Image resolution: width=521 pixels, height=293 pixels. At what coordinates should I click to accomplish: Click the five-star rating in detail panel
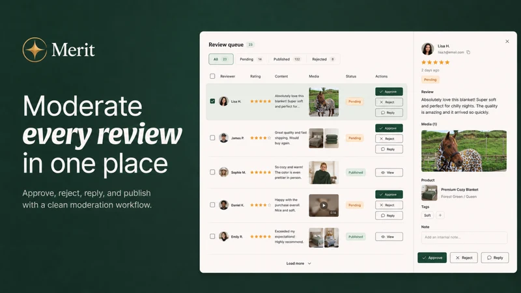point(435,62)
